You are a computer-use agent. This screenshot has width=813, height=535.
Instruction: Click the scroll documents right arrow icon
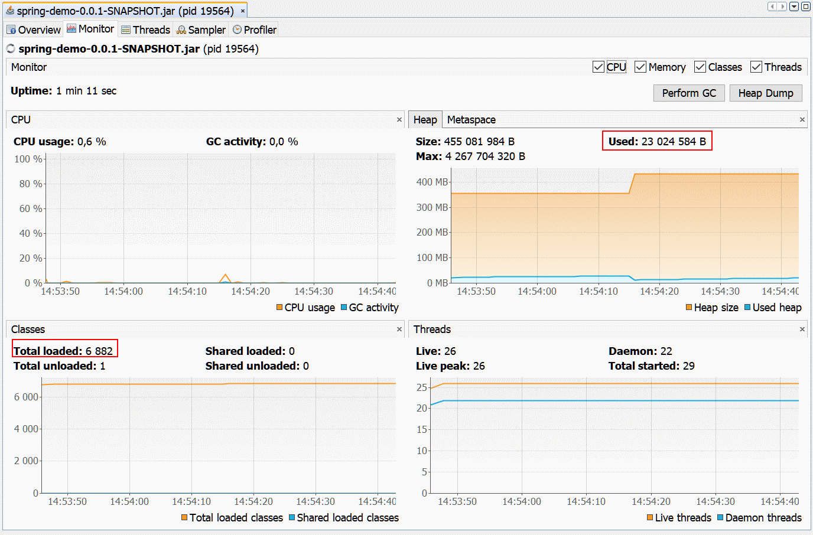[x=783, y=6]
